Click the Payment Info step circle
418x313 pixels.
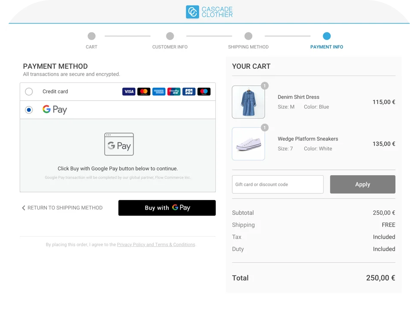pos(327,36)
